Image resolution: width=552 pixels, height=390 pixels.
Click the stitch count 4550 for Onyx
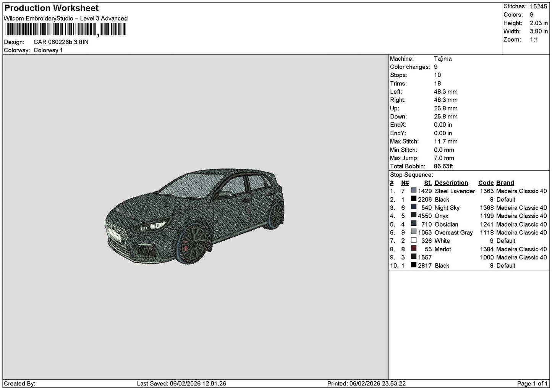click(425, 216)
